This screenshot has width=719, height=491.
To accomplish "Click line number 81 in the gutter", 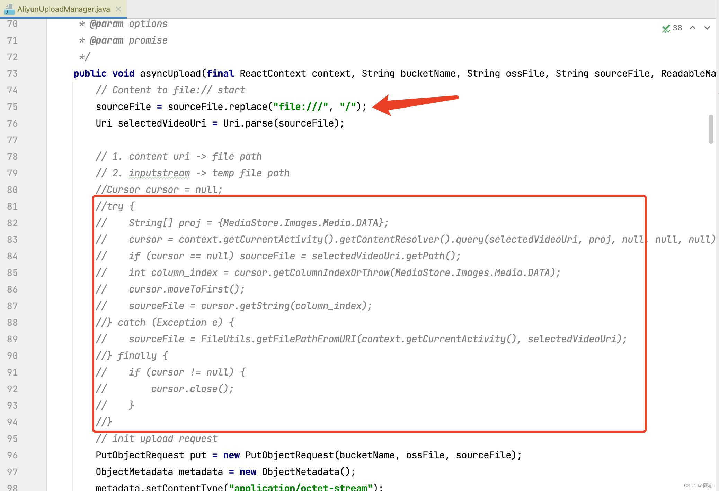I will 12,206.
